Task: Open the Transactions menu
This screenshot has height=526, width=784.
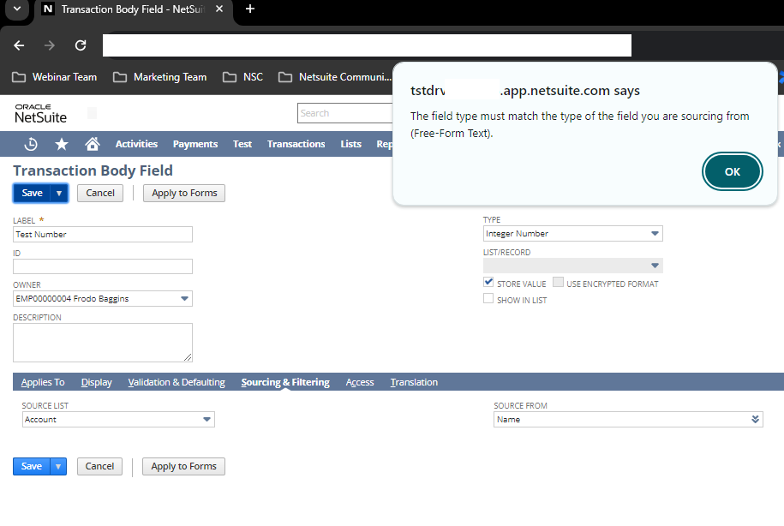Action: pyautogui.click(x=296, y=144)
